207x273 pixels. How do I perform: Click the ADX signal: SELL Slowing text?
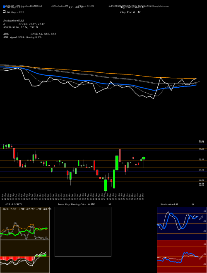22,37
